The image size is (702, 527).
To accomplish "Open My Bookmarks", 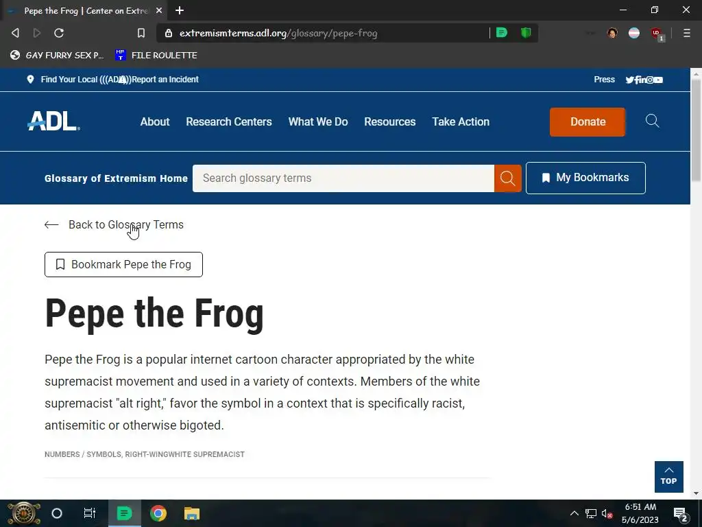I will 585,178.
